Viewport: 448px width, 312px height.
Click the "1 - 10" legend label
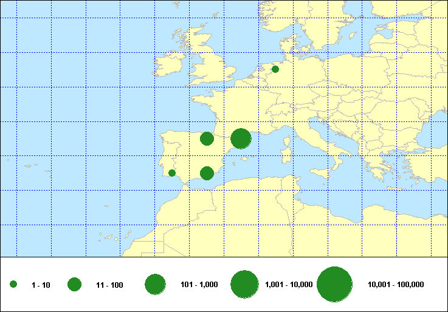point(41,285)
